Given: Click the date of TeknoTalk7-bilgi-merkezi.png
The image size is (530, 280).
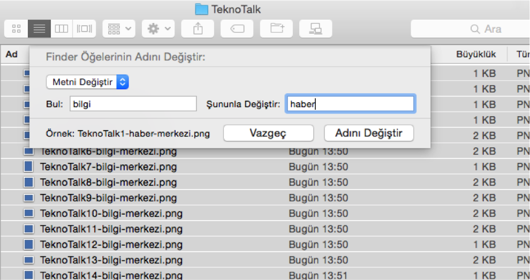Looking at the screenshot, I should click(x=318, y=167).
